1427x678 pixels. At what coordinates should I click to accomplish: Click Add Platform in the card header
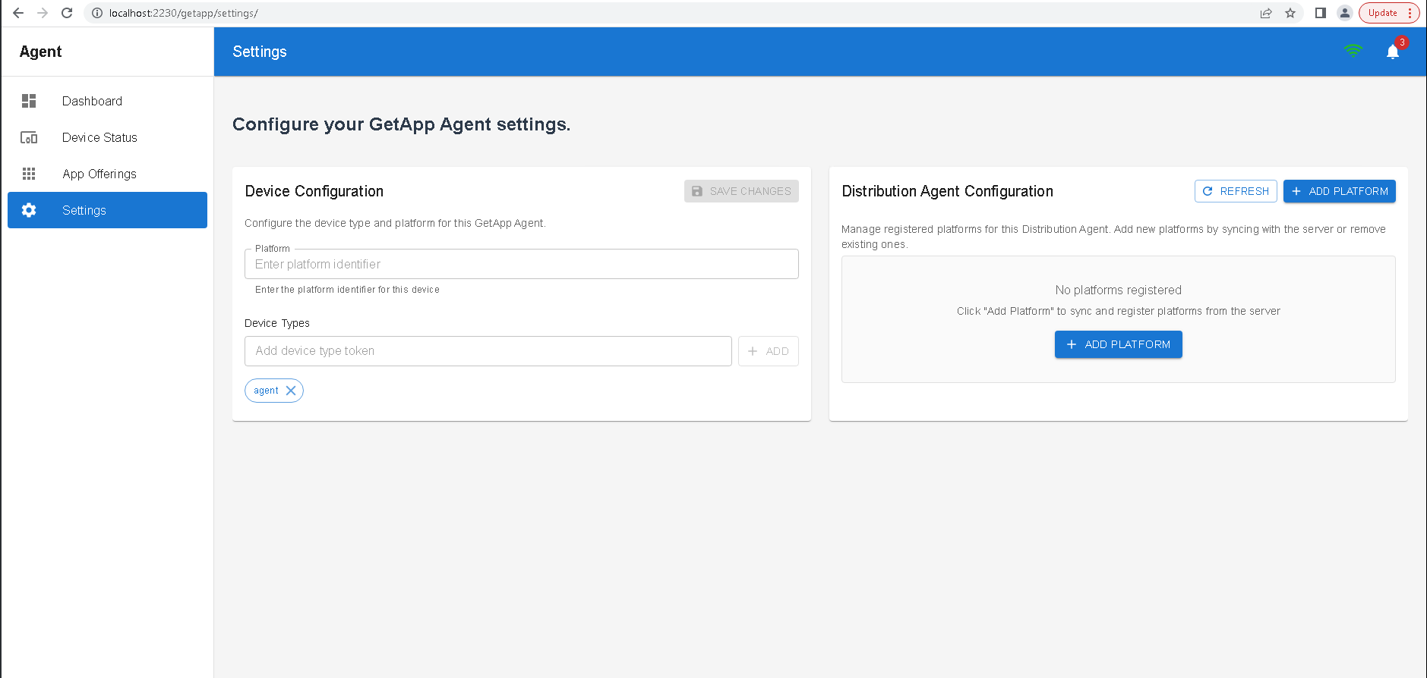1340,191
